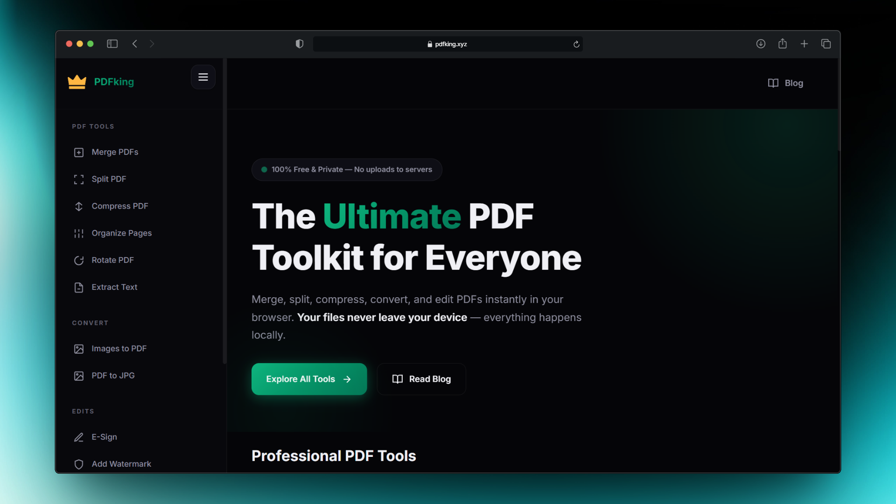Viewport: 896px width, 504px height.
Task: Open the Compress PDF tool icon
Action: coord(78,206)
